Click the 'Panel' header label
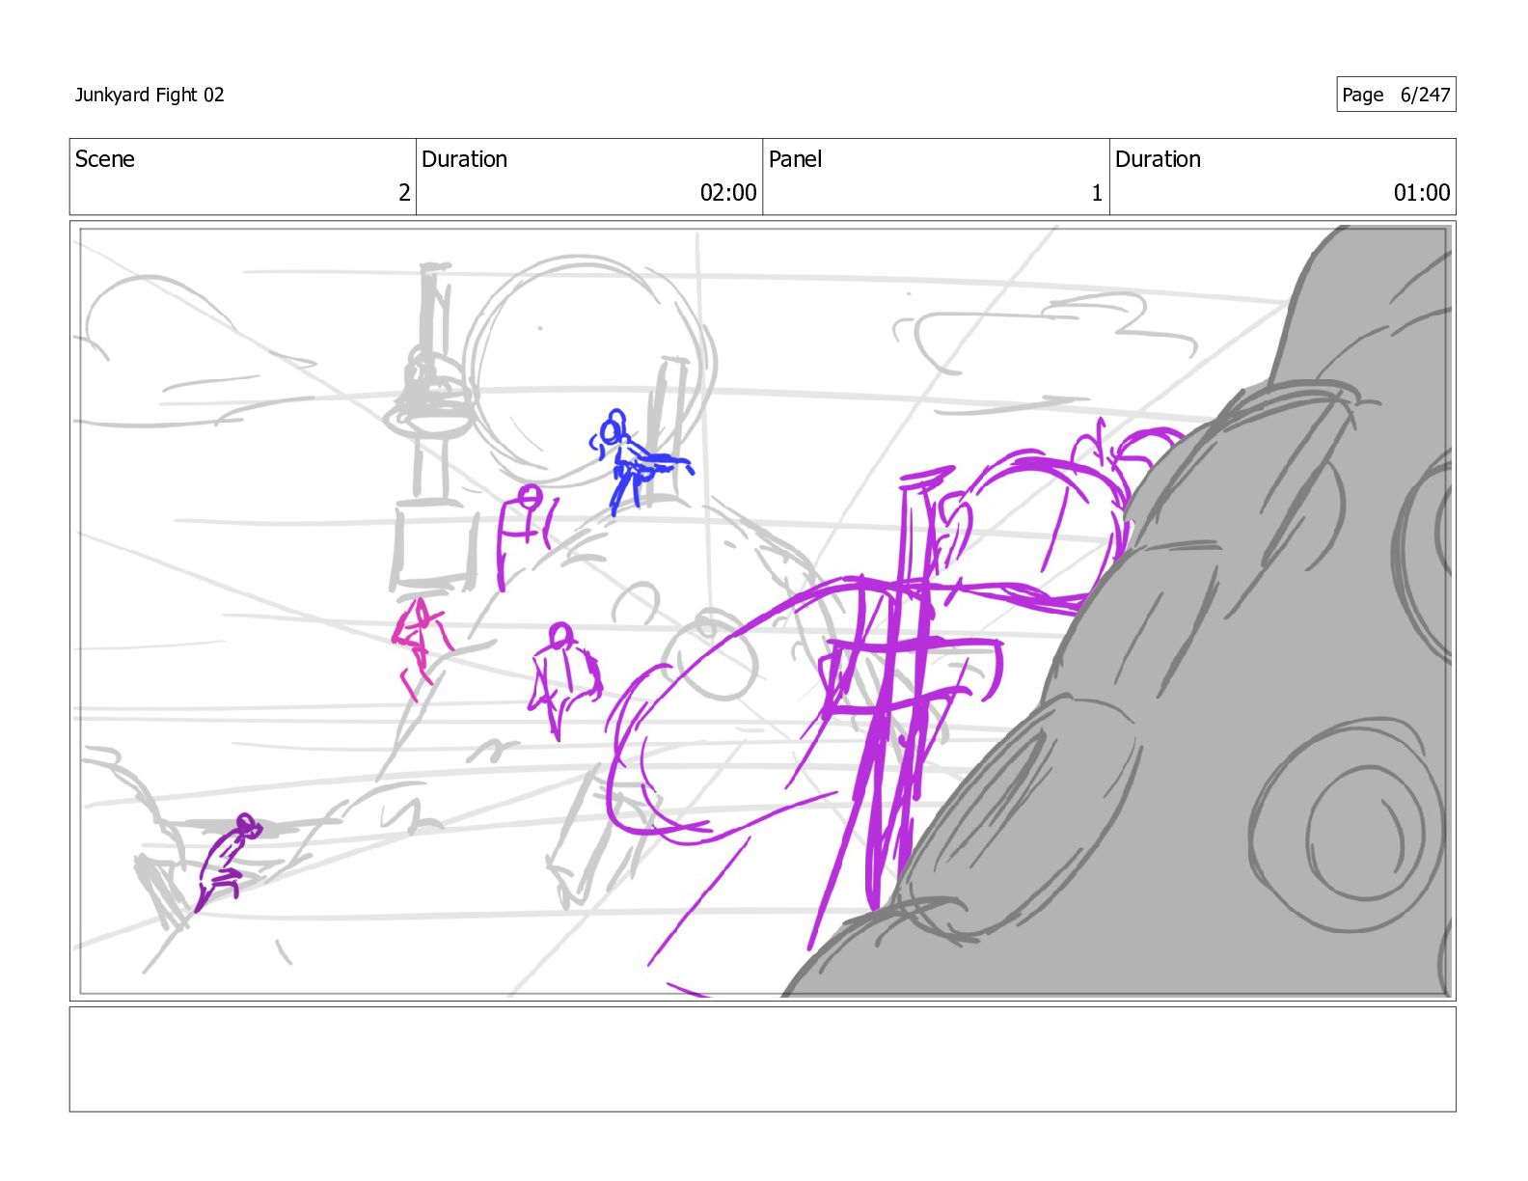This screenshot has width=1528, height=1181. pyautogui.click(x=795, y=159)
